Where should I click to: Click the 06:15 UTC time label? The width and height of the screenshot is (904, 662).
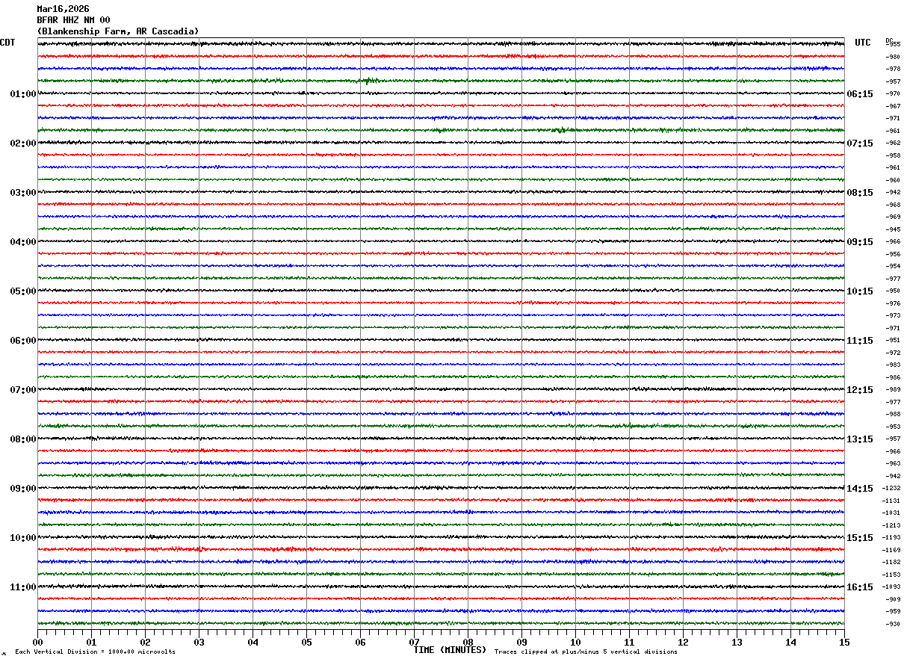[x=859, y=94]
